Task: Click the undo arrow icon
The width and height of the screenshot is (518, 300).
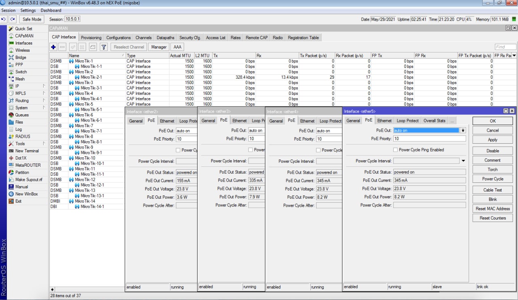Action: [x=4, y=19]
